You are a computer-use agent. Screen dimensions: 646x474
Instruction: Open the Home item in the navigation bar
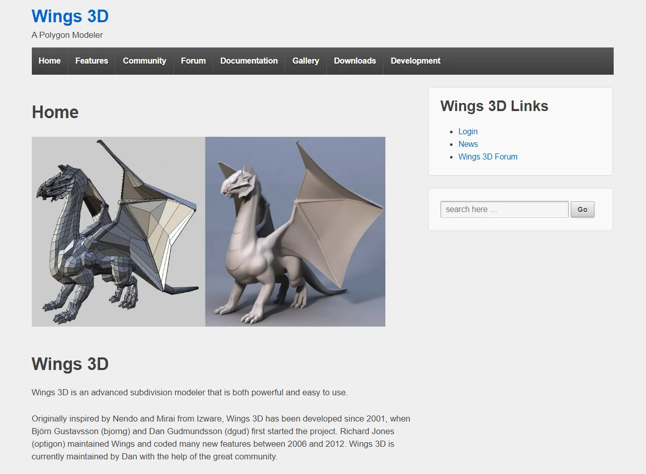(x=49, y=61)
